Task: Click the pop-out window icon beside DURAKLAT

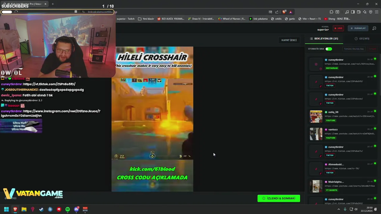Action: (x=374, y=28)
